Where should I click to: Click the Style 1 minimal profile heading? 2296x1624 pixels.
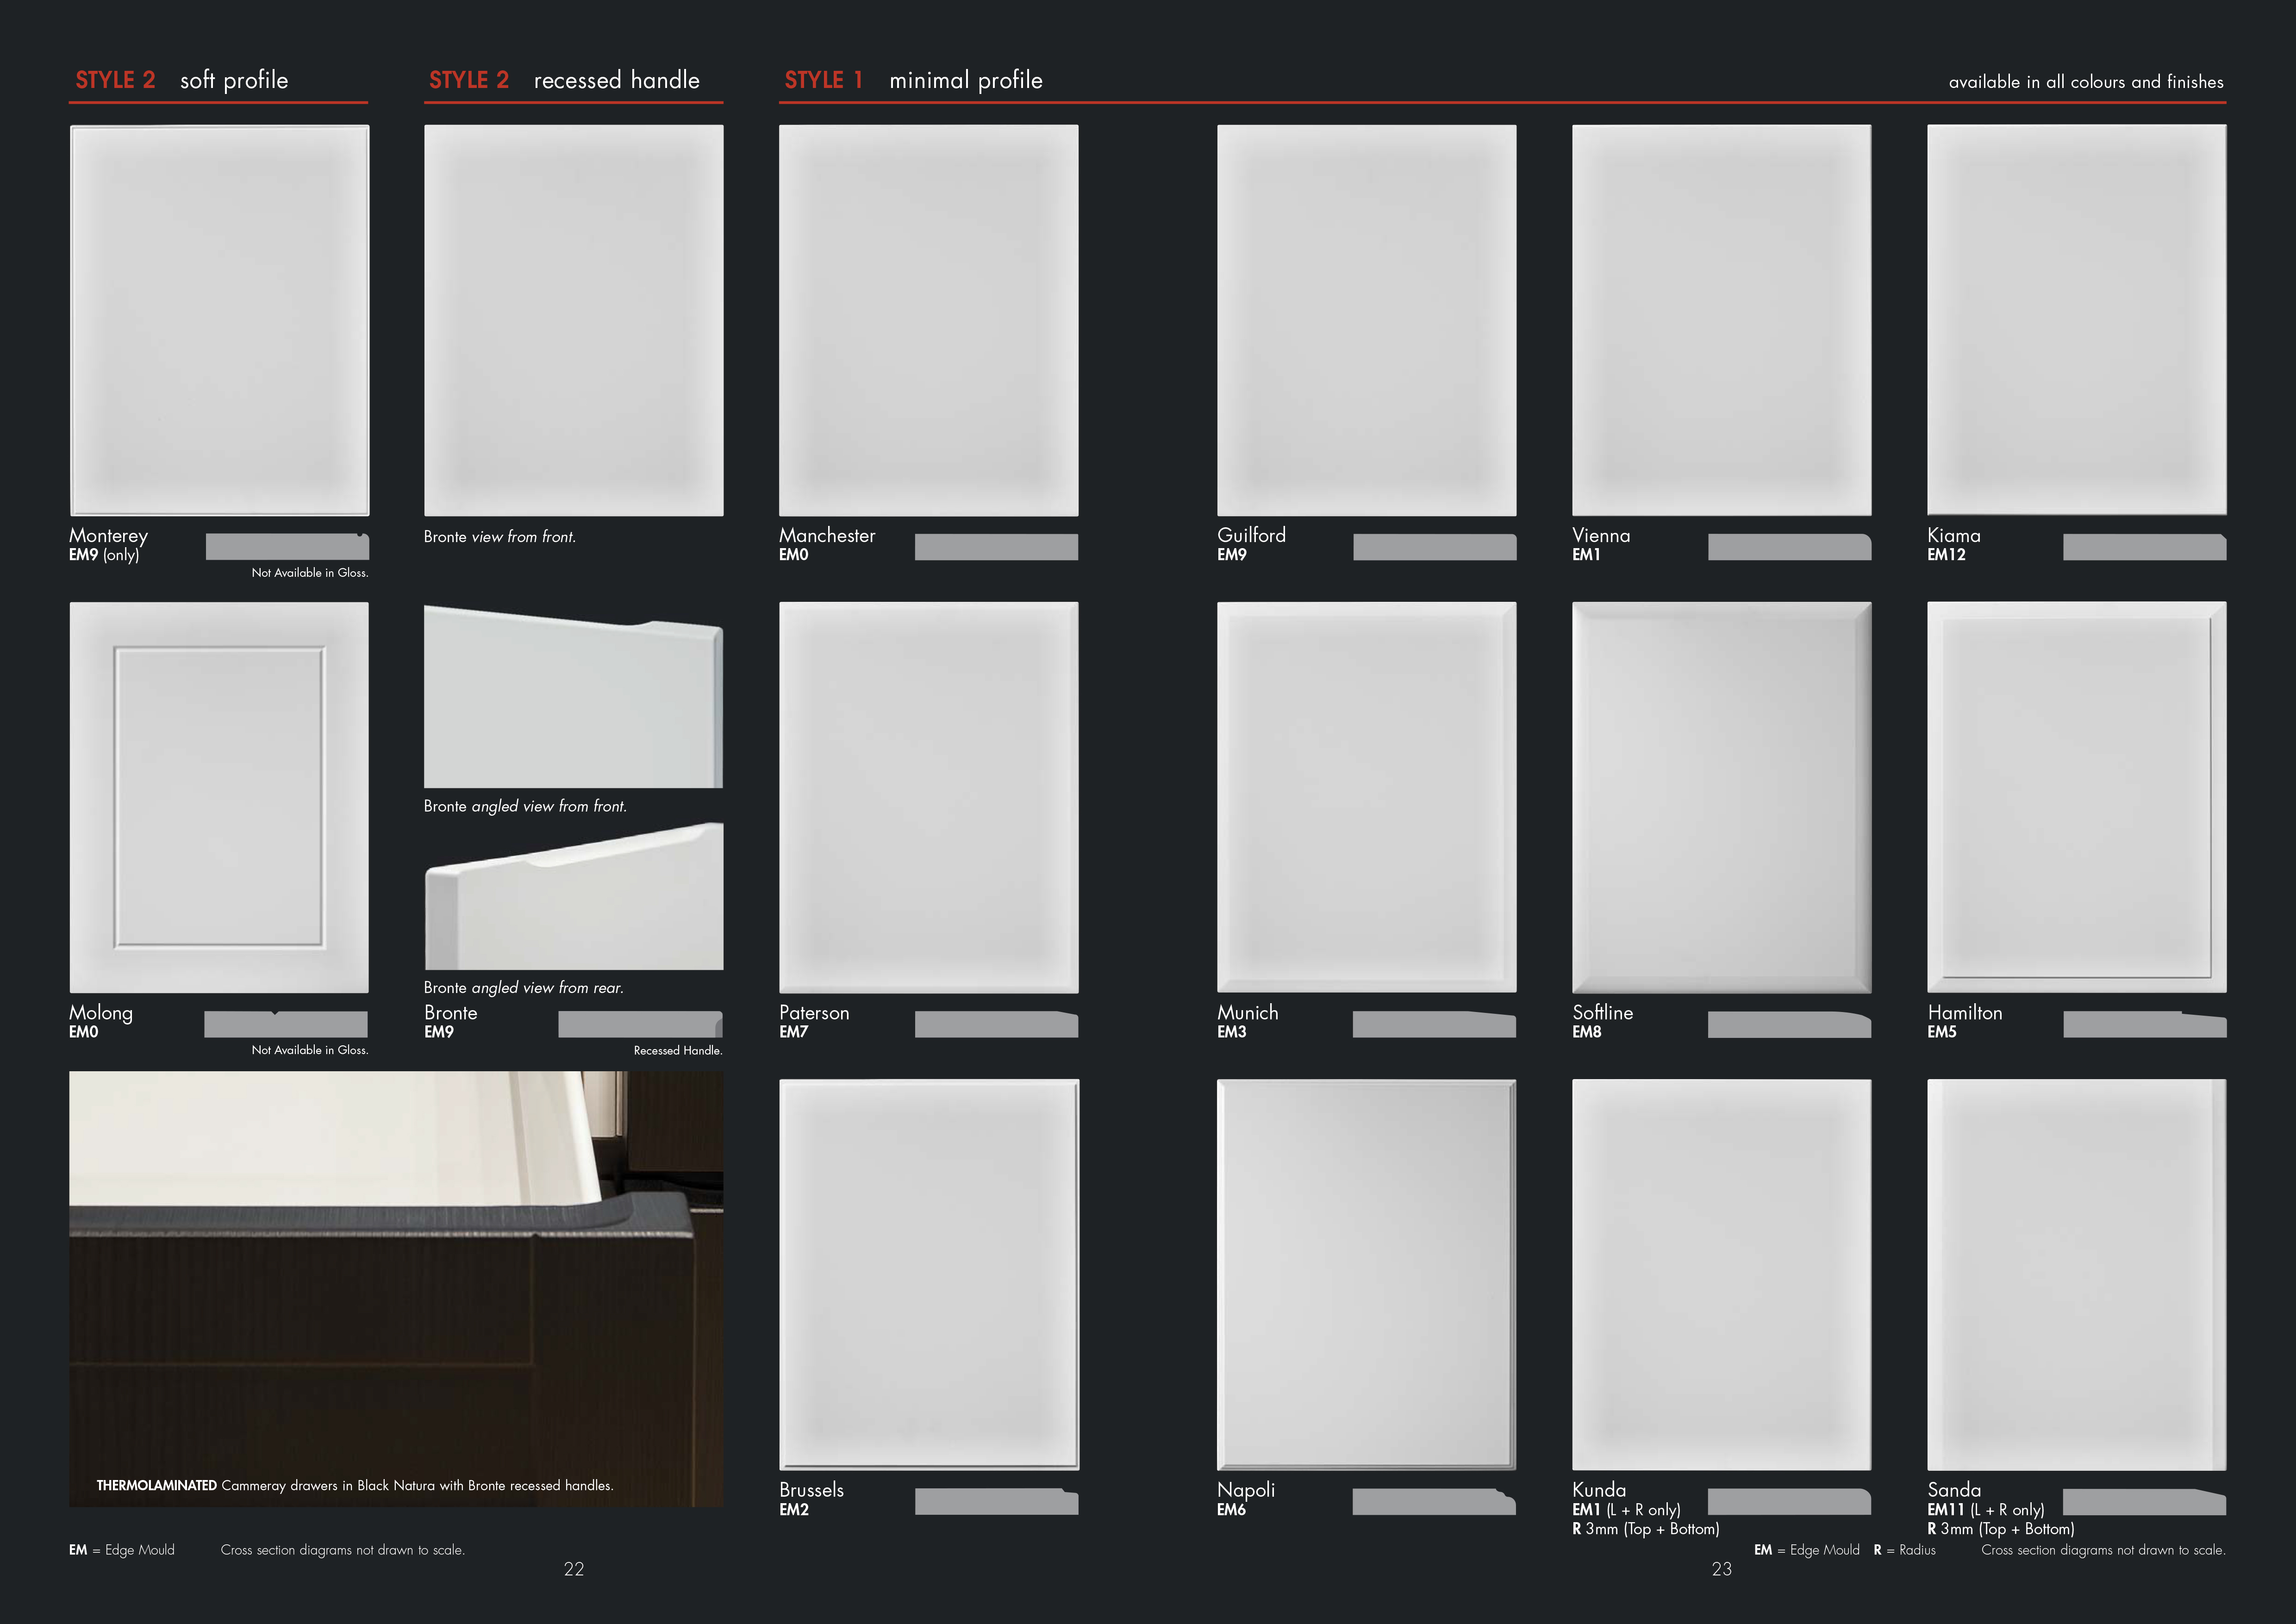pyautogui.click(x=913, y=80)
